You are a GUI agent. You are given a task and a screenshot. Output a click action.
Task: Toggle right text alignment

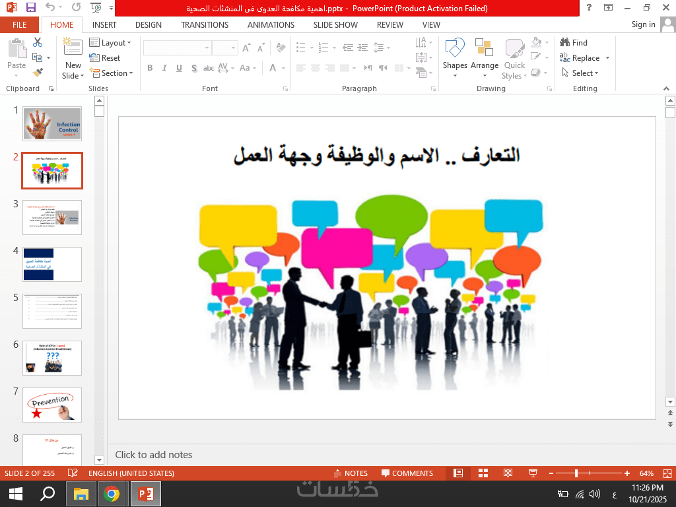pos(330,68)
